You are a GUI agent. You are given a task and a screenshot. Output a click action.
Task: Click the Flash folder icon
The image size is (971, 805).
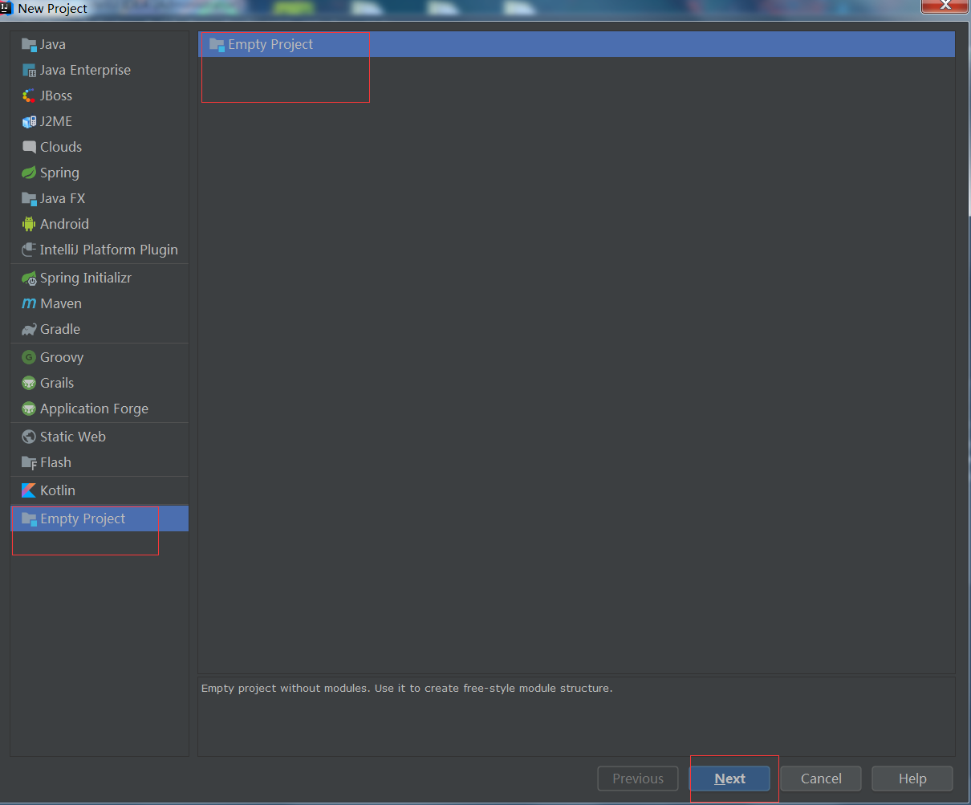coord(29,463)
